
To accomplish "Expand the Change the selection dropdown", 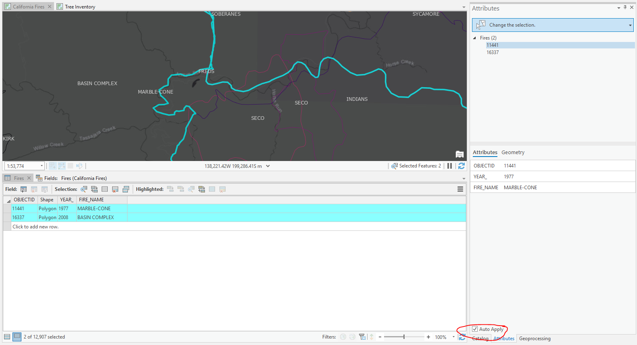I will 630,25.
